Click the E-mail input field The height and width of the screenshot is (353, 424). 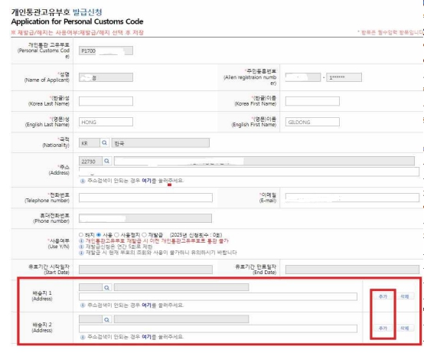(x=352, y=198)
